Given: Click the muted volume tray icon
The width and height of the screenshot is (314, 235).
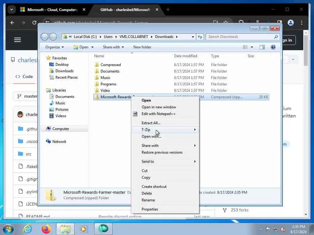Looking at the screenshot, I should [x=283, y=229].
